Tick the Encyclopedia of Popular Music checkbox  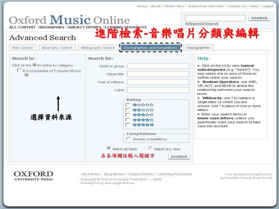[19, 70]
